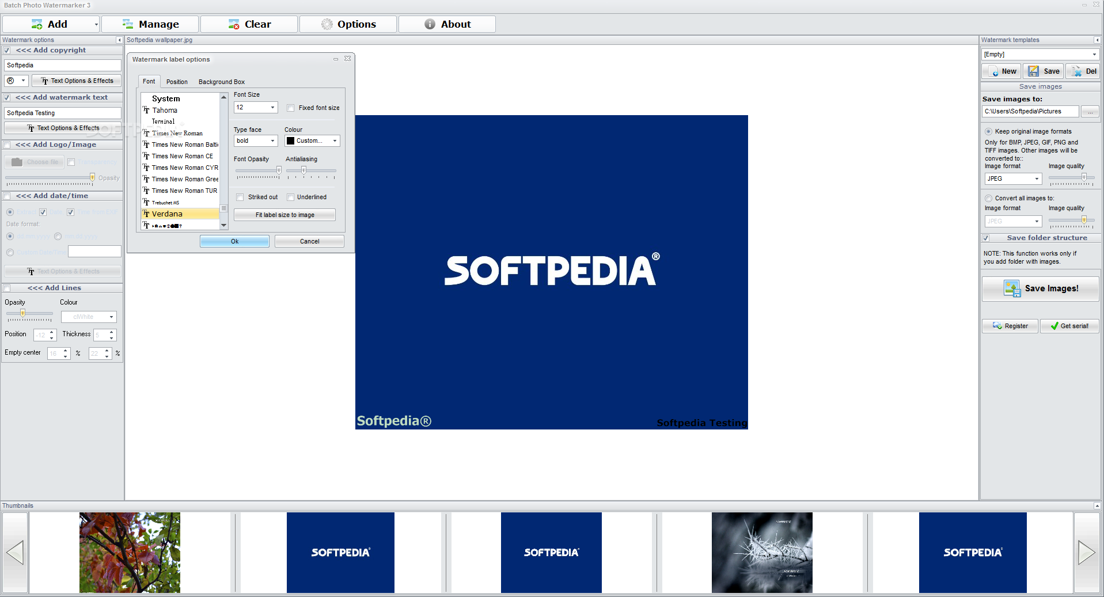Click the registered trademark symbol selector
The width and height of the screenshot is (1104, 597).
point(11,81)
